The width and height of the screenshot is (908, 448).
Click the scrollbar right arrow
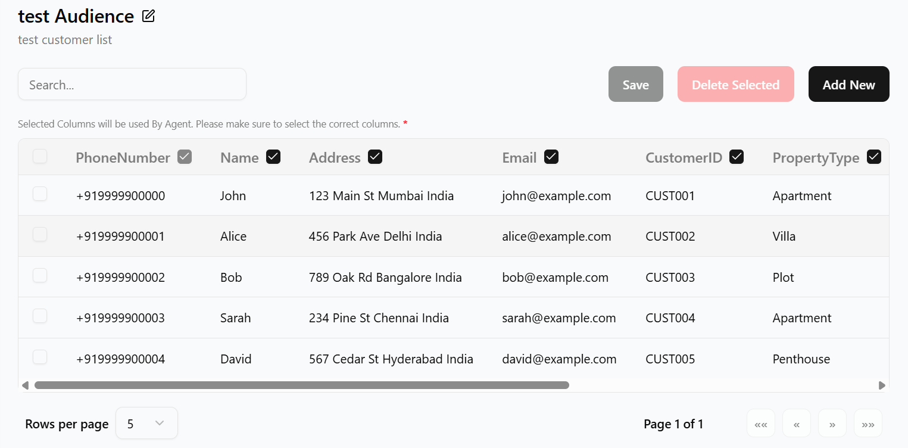[882, 385]
